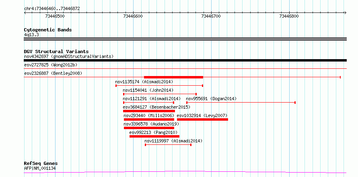This screenshot has height=177, width=358.
Task: Select the nsv1119997 variant line glyph
Action: coord(168,145)
